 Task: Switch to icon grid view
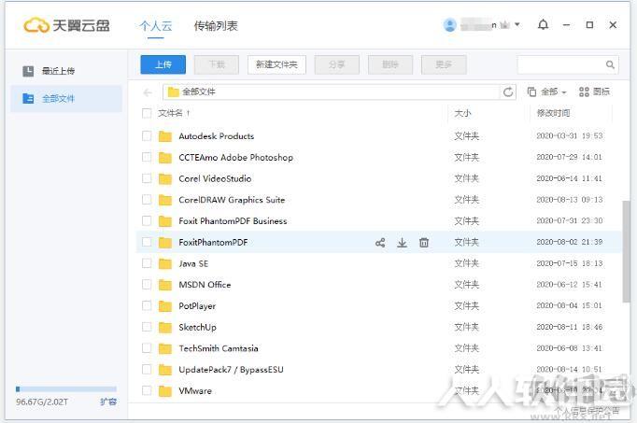594,92
